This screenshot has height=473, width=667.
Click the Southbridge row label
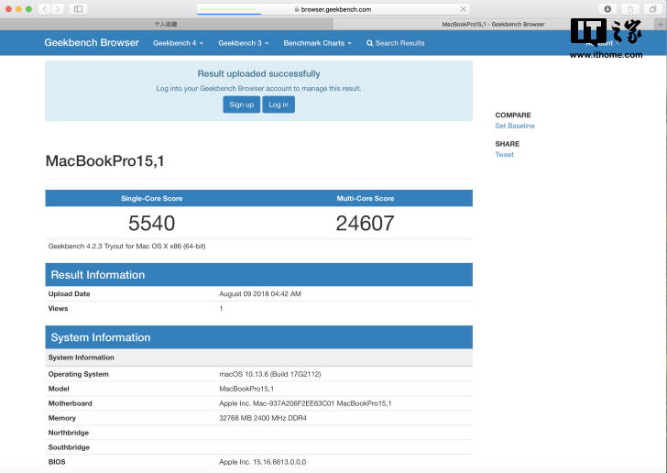69,447
